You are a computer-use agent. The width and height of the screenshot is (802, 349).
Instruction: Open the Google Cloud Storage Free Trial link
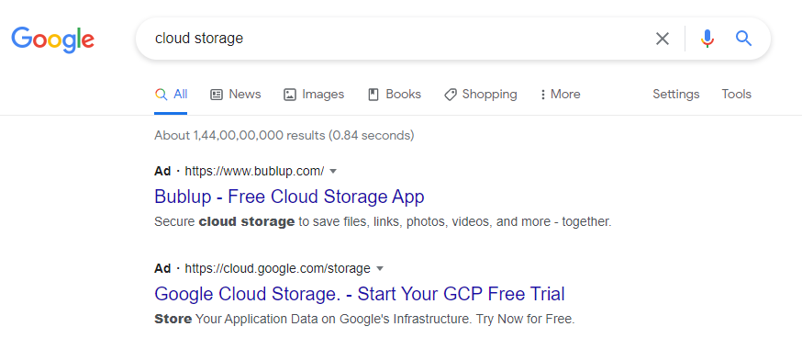click(360, 294)
